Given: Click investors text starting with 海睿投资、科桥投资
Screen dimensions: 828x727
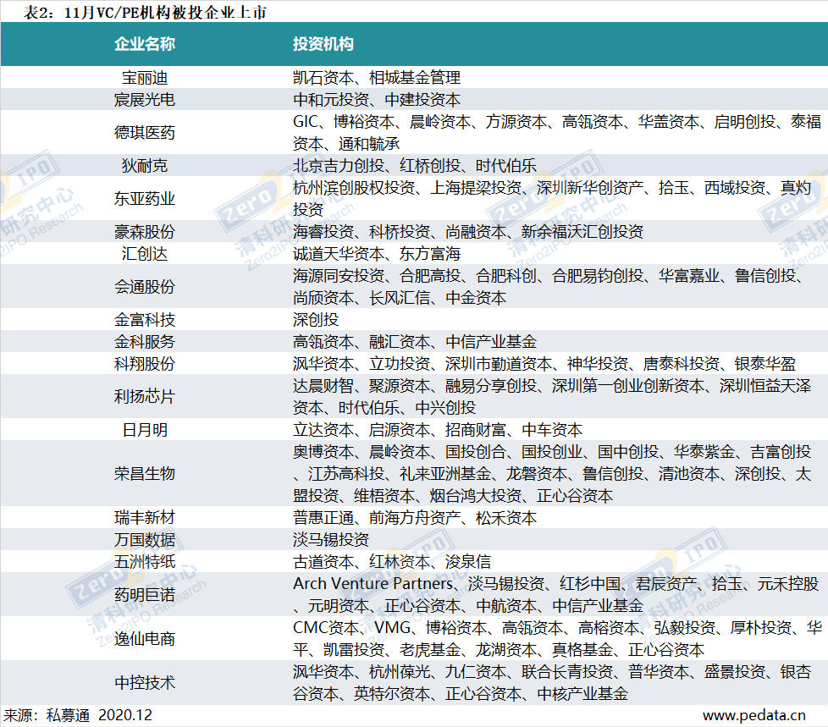Looking at the screenshot, I should 468,232.
